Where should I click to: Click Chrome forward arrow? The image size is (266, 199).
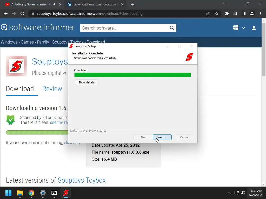pyautogui.click(x=14, y=13)
